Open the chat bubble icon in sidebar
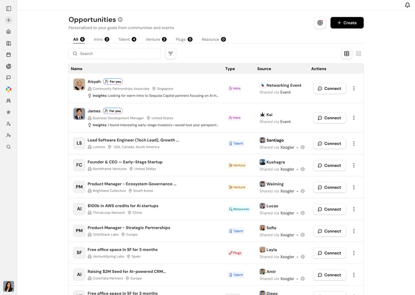 tap(9, 78)
